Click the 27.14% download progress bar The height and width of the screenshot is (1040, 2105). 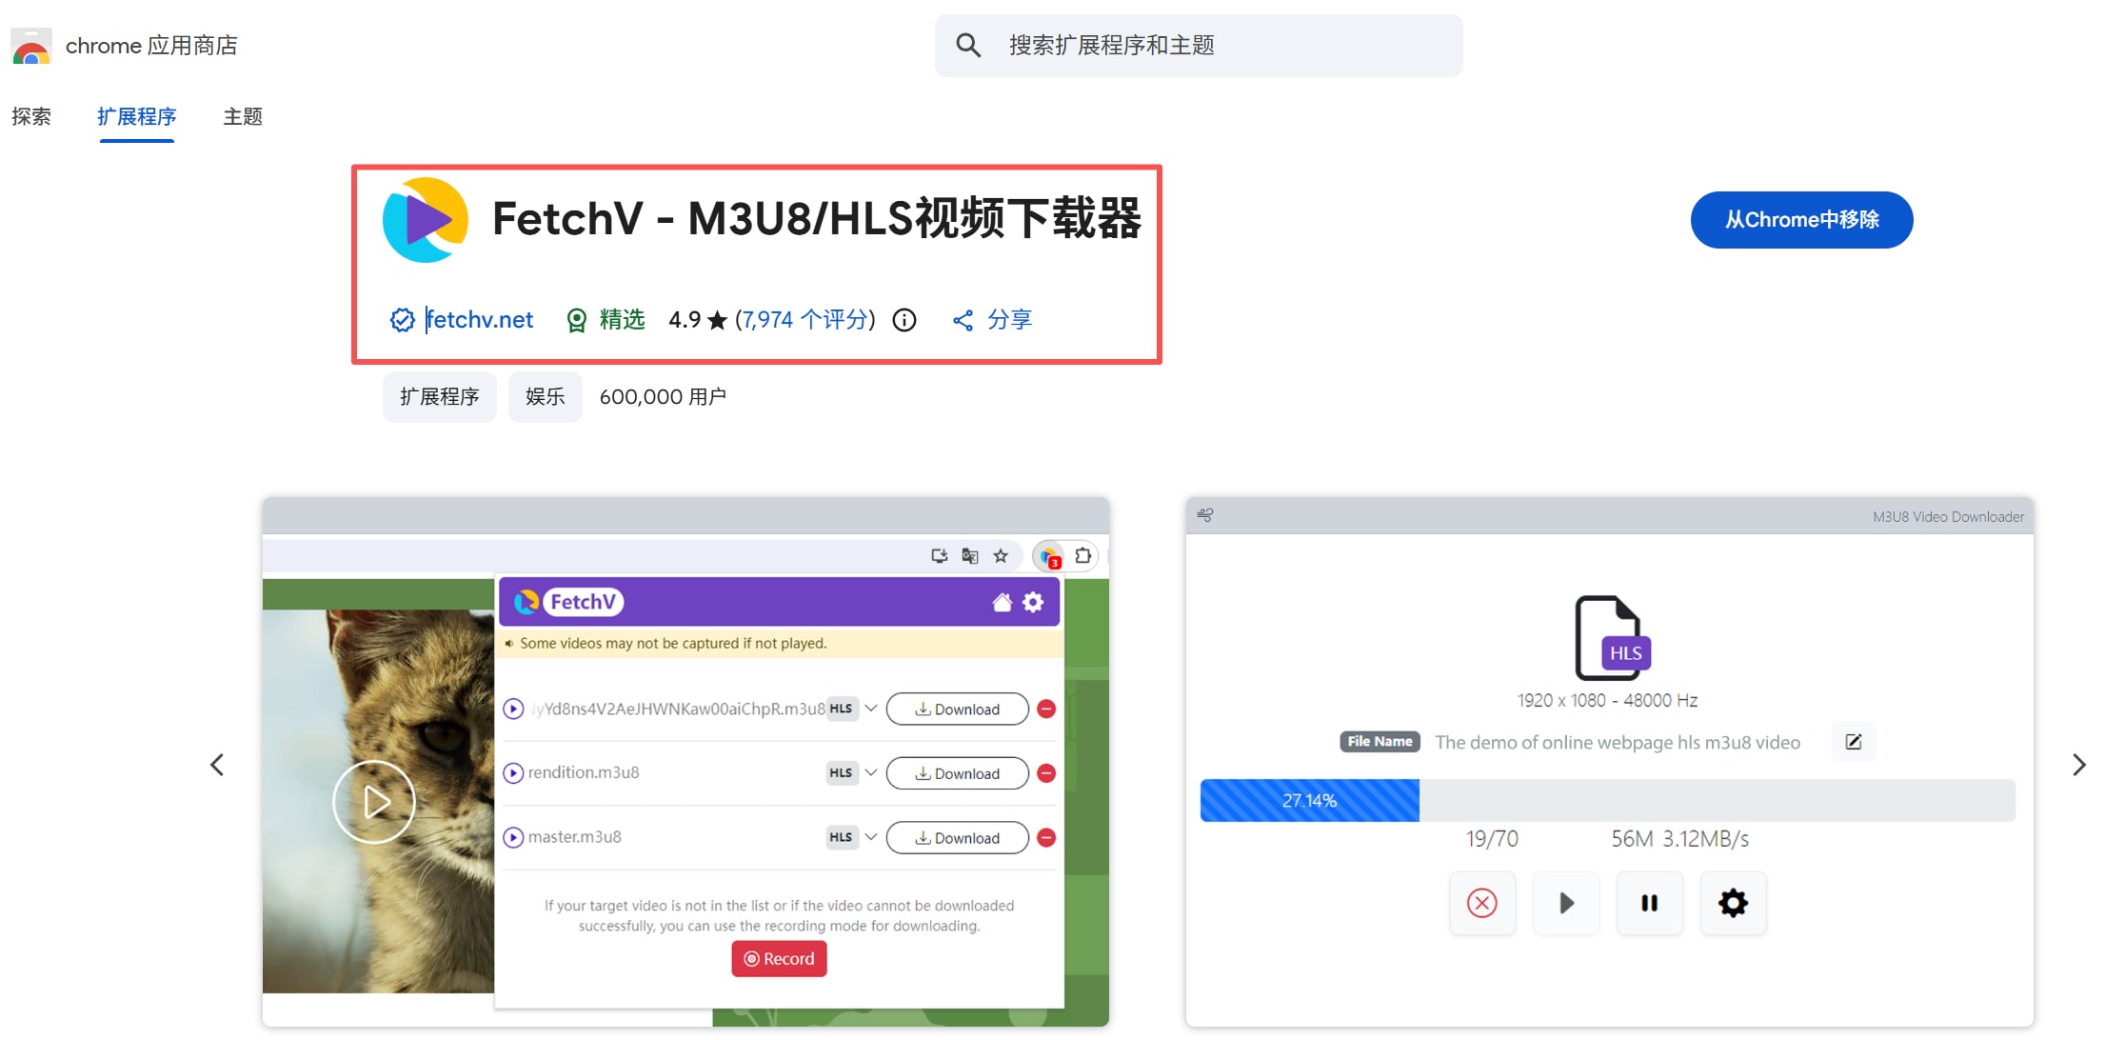1606,800
